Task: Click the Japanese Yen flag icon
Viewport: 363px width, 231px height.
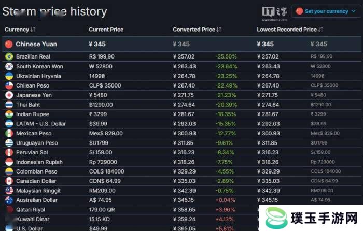Action: click(9, 95)
